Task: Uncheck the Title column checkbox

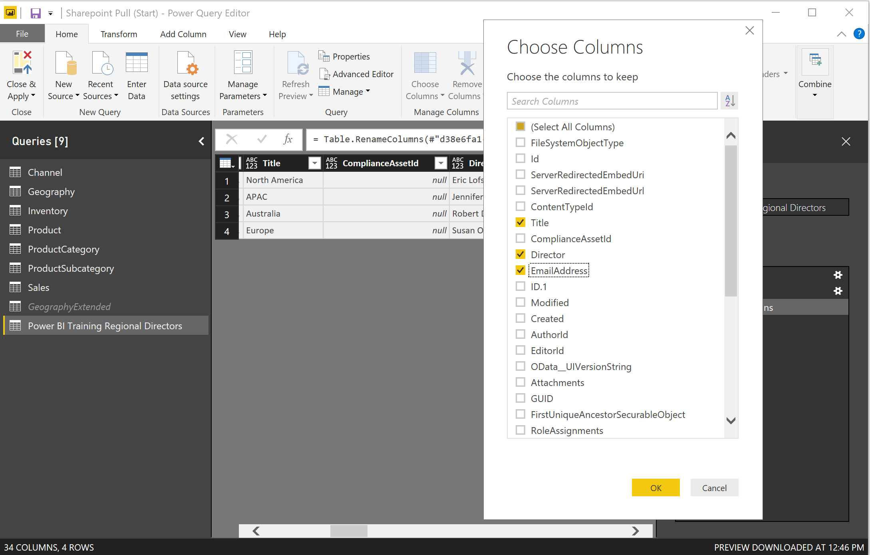Action: [x=520, y=223]
